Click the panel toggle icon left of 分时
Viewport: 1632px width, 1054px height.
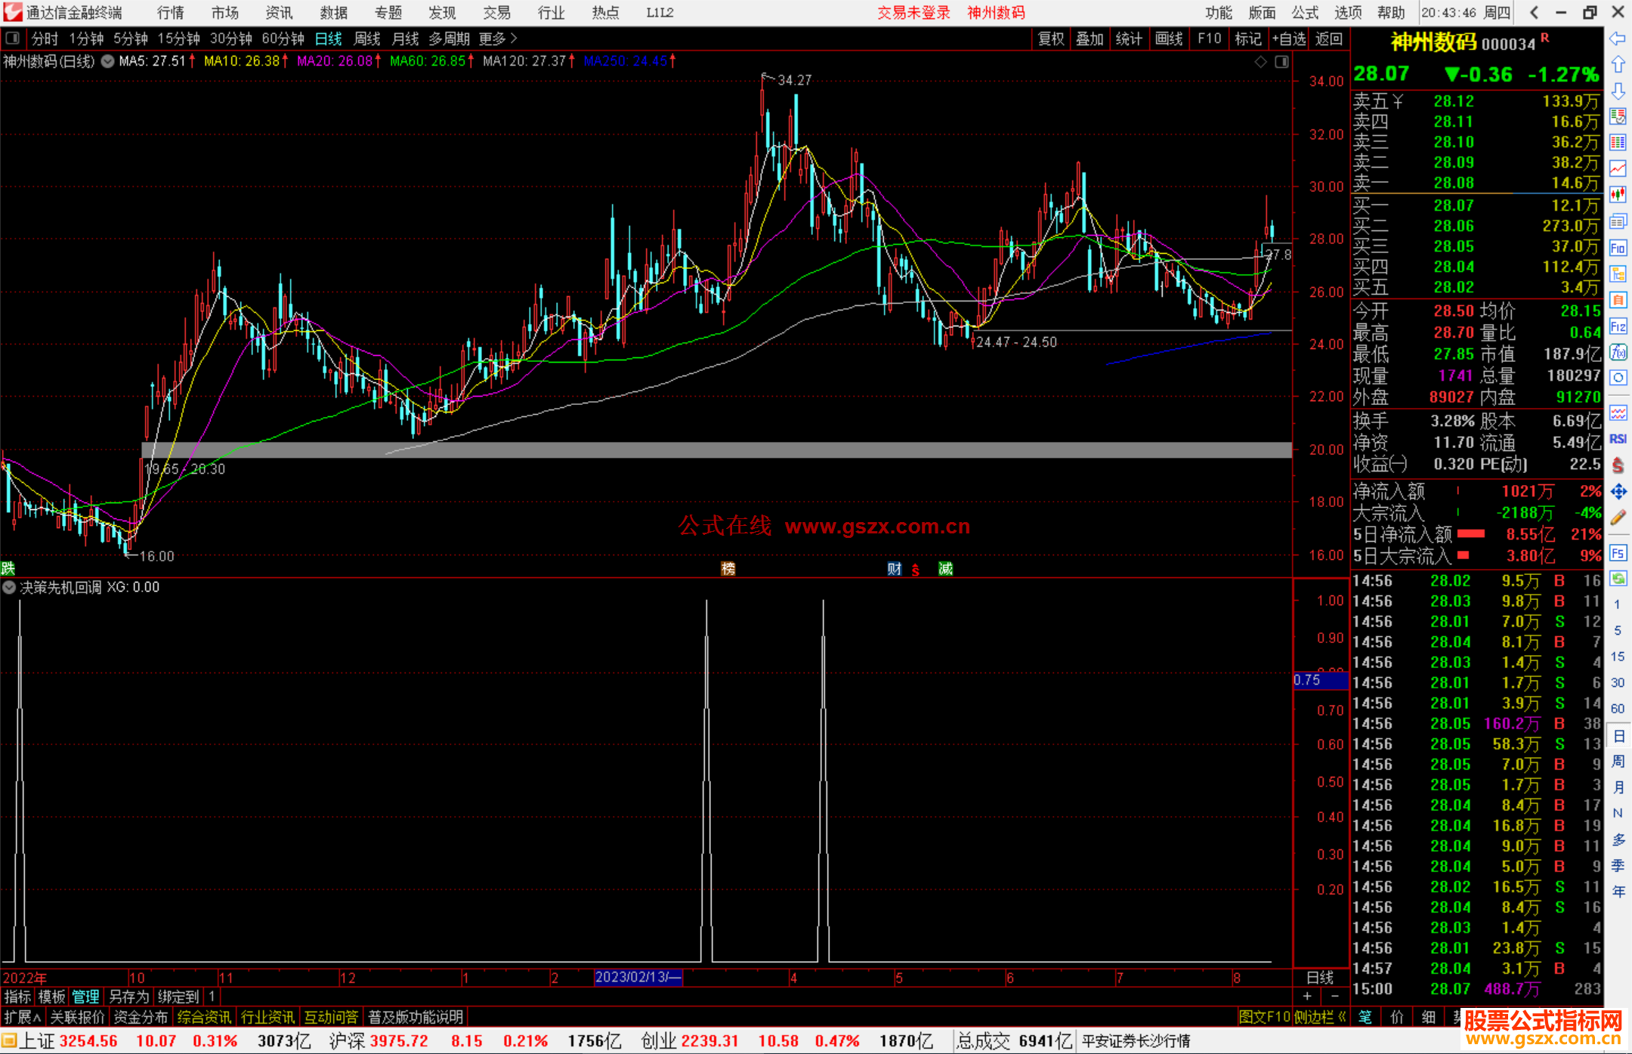(13, 38)
